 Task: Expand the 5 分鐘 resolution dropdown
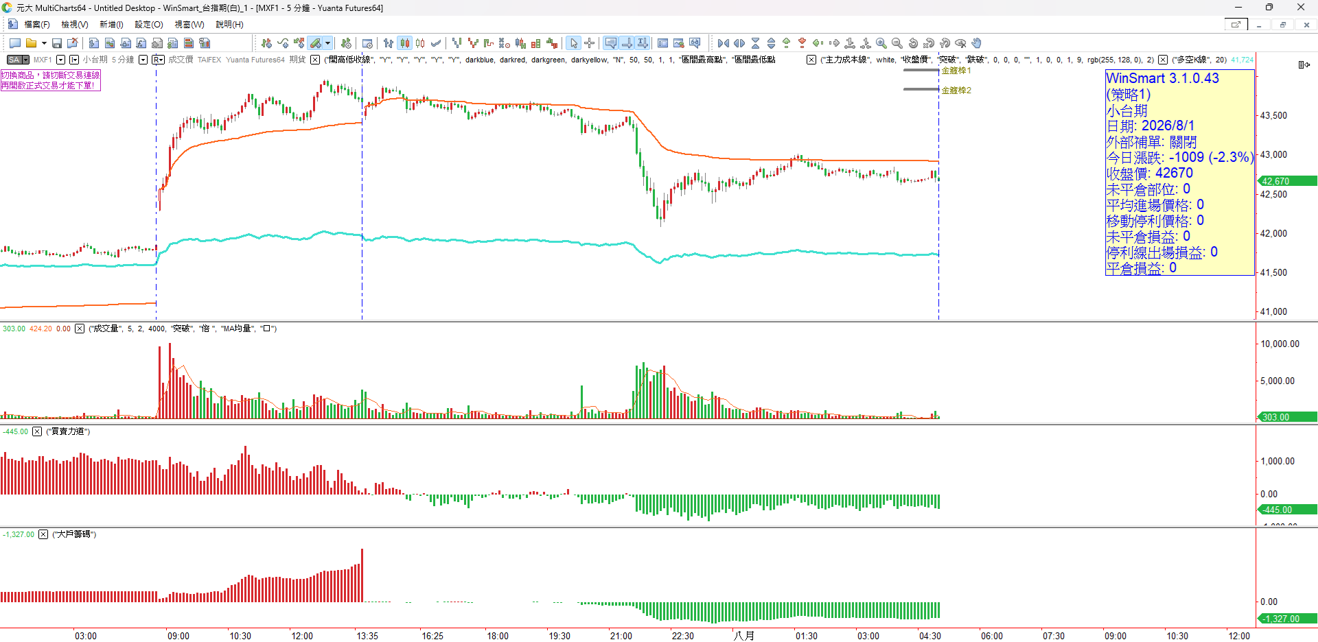tap(143, 60)
